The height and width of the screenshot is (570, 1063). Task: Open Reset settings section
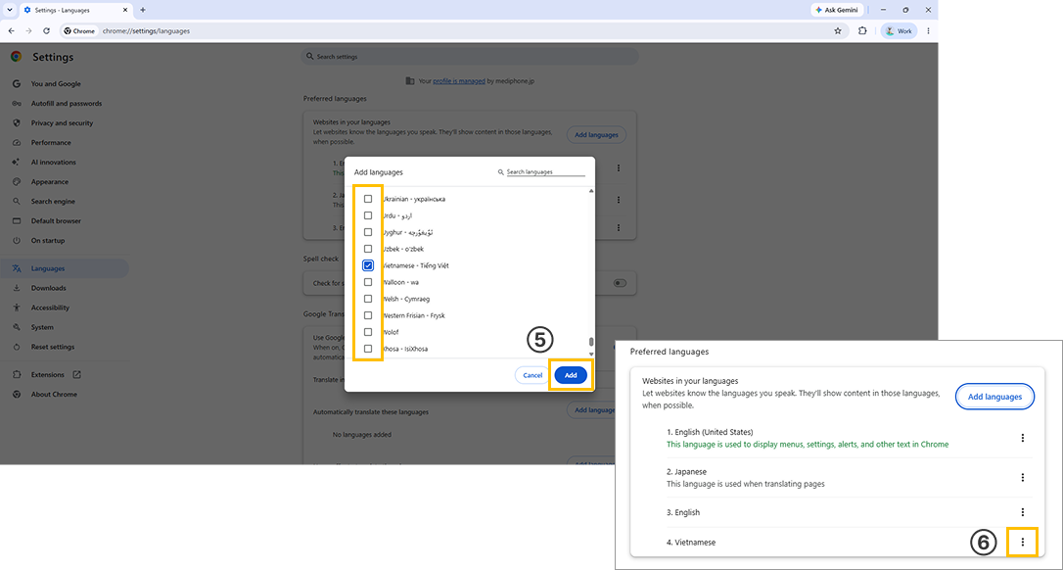[x=53, y=347]
